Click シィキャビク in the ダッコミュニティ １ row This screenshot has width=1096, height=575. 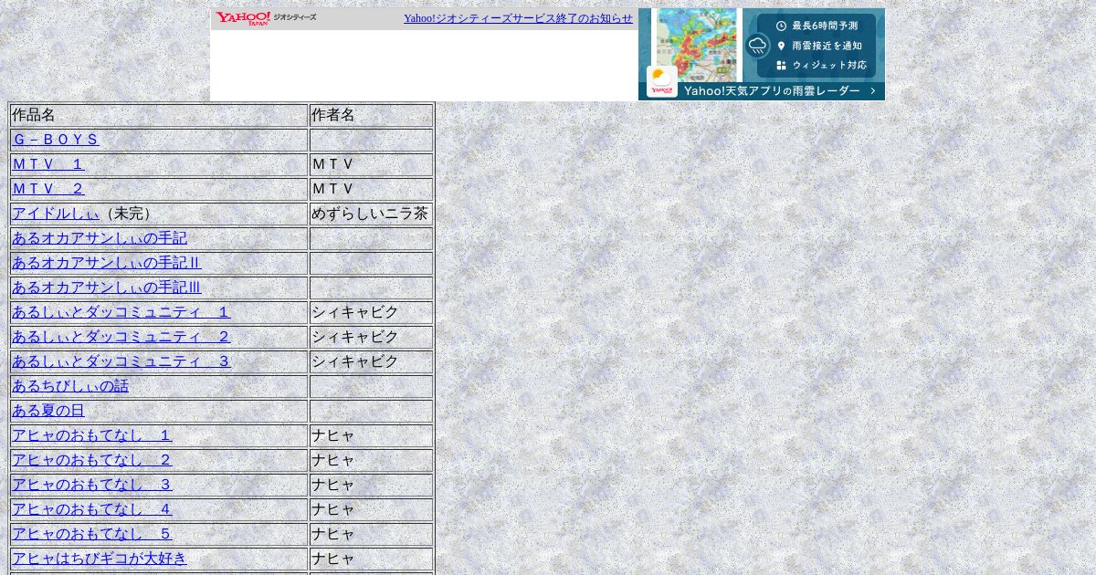point(355,312)
